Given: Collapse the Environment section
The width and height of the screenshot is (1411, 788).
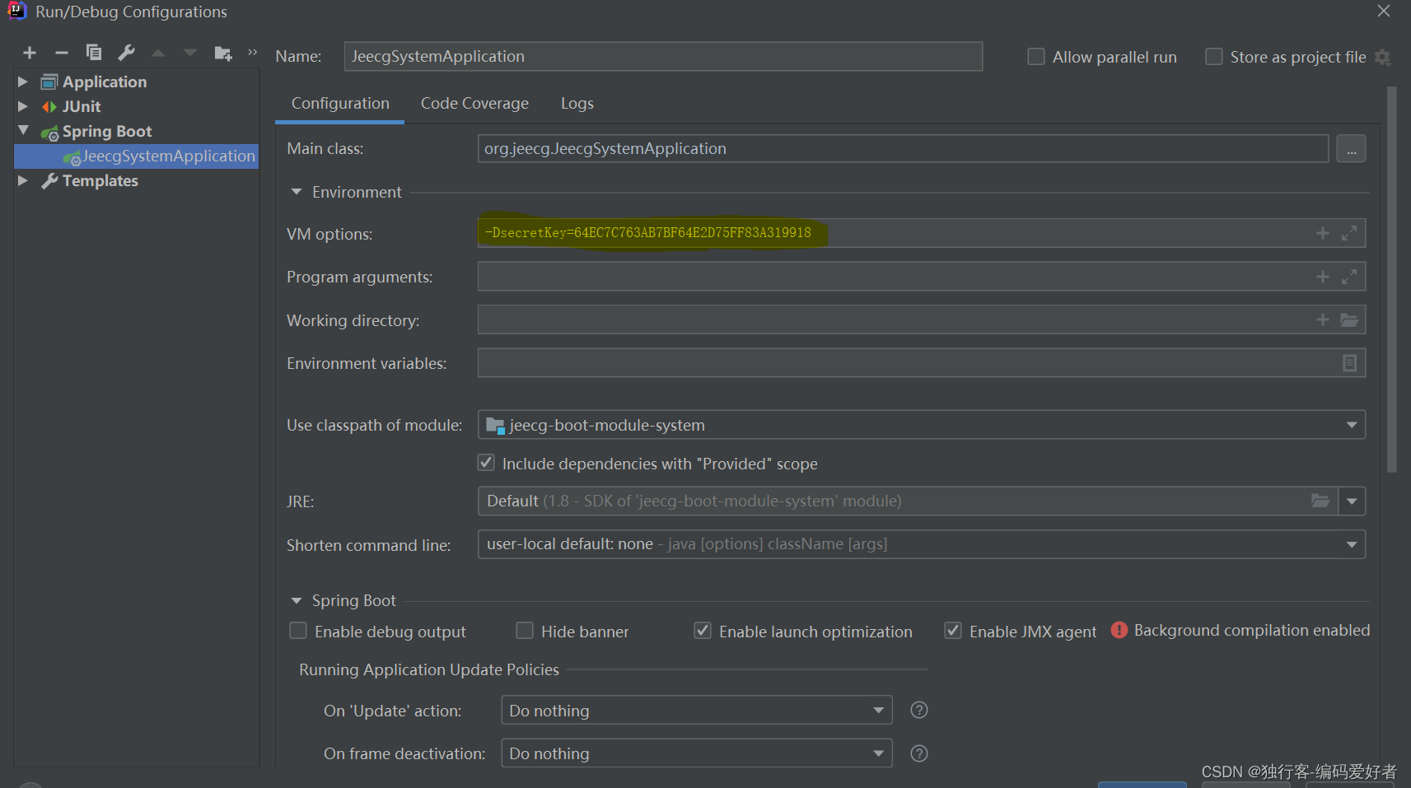Looking at the screenshot, I should pos(297,192).
